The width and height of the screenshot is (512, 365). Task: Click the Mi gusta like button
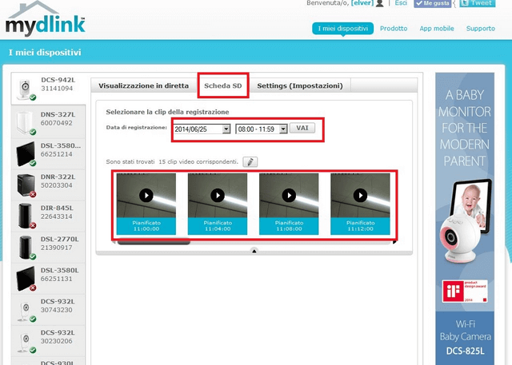(432, 3)
